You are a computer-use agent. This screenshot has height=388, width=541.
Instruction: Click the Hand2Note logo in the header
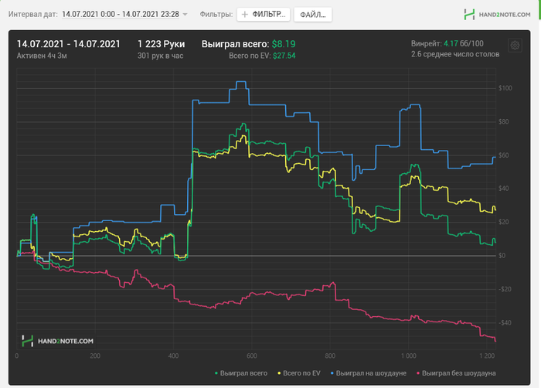(497, 15)
